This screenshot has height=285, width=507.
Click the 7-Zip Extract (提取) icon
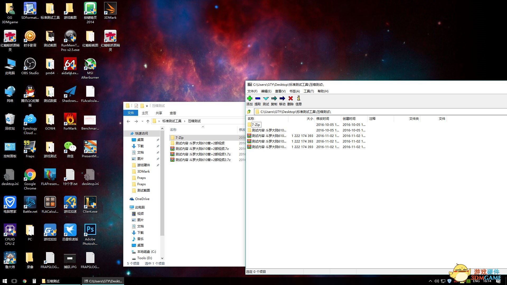pos(258,98)
